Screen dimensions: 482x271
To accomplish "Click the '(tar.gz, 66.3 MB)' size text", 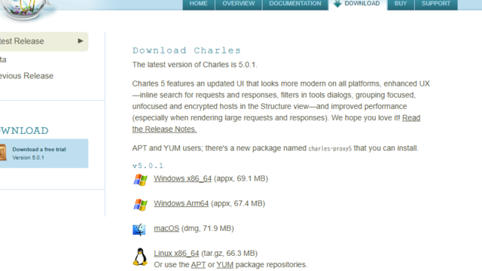I will (x=229, y=254).
